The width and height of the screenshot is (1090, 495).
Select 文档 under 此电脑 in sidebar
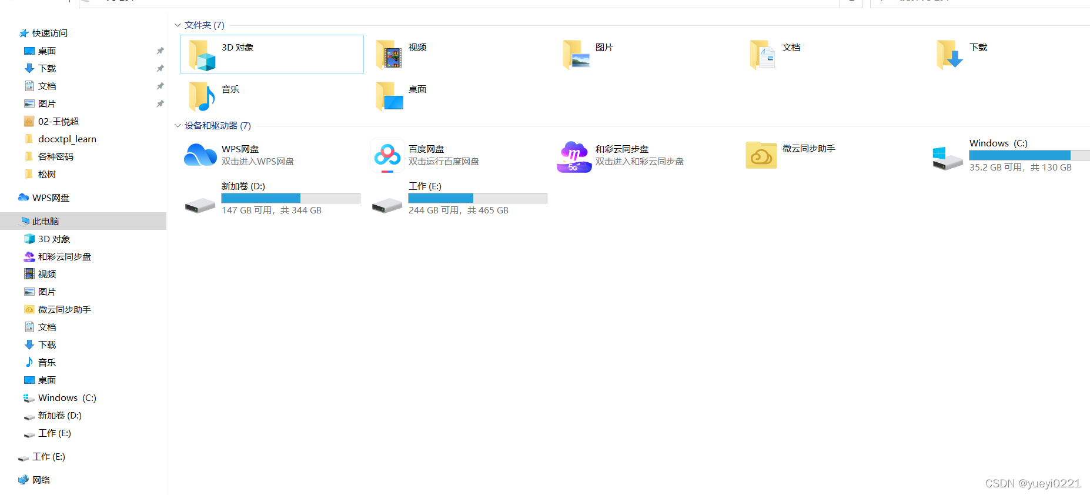(47, 327)
